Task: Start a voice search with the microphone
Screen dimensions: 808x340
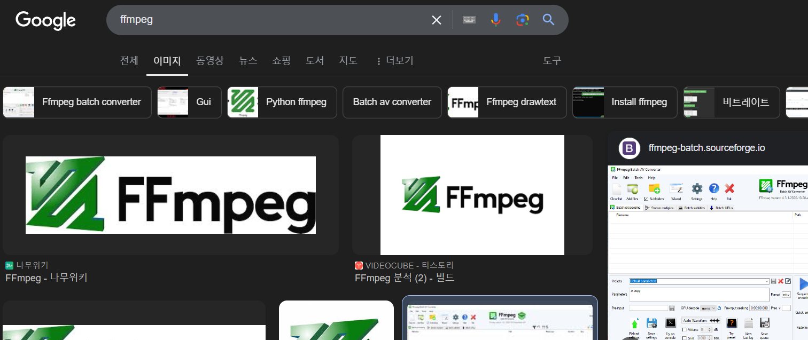Action: click(x=496, y=20)
